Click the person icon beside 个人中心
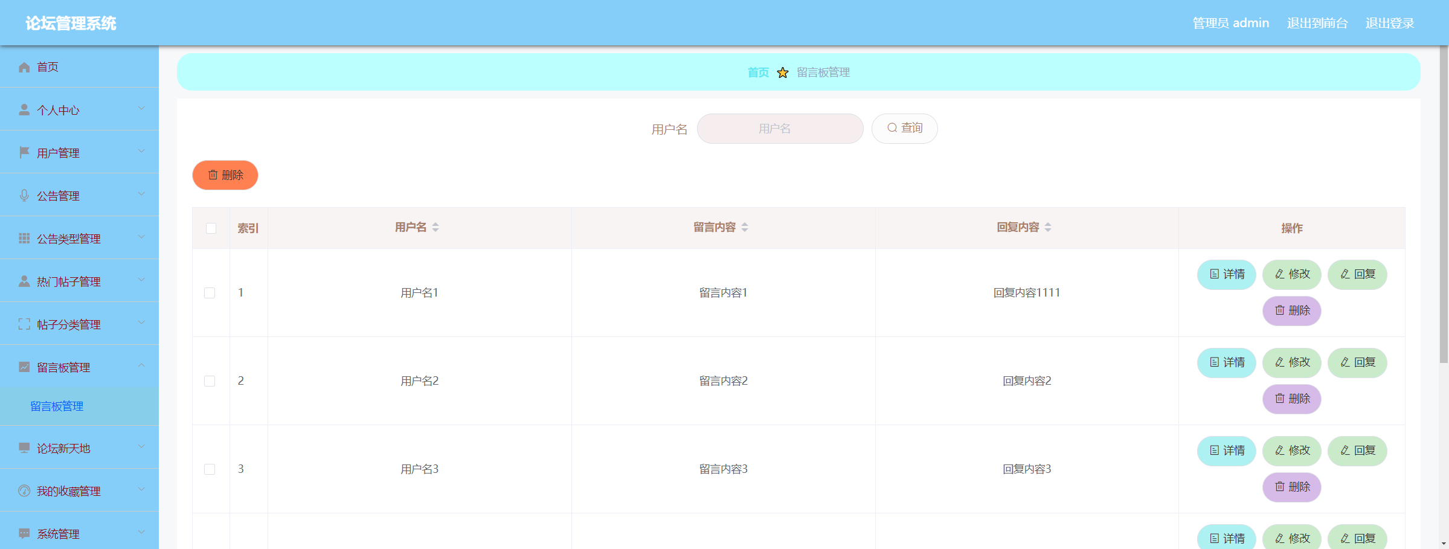The image size is (1449, 549). click(24, 110)
